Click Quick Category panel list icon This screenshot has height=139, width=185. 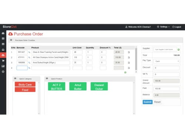click(x=15, y=79)
